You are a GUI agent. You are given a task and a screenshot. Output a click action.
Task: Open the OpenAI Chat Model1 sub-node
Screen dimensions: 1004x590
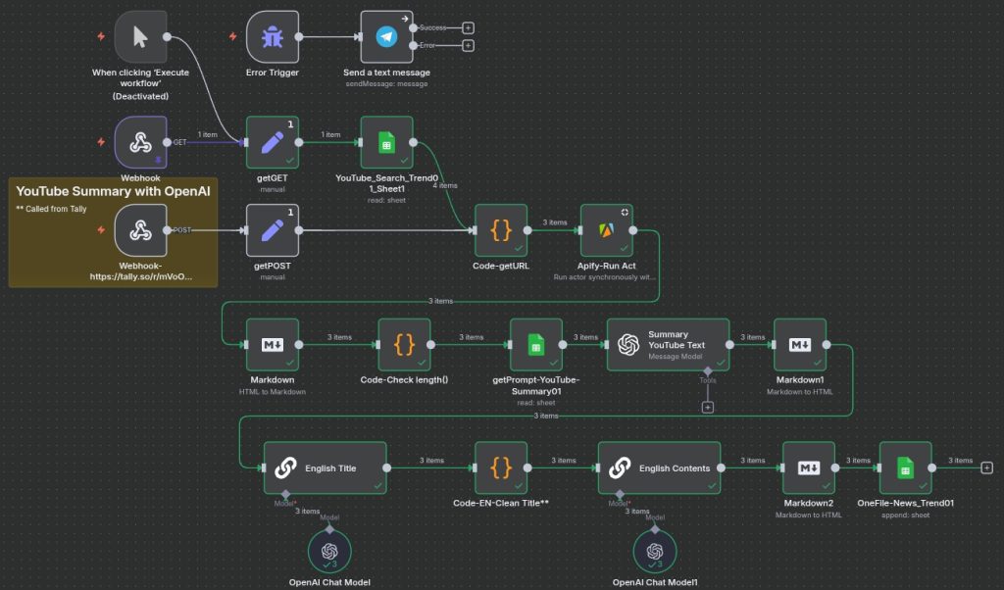[x=654, y=550]
